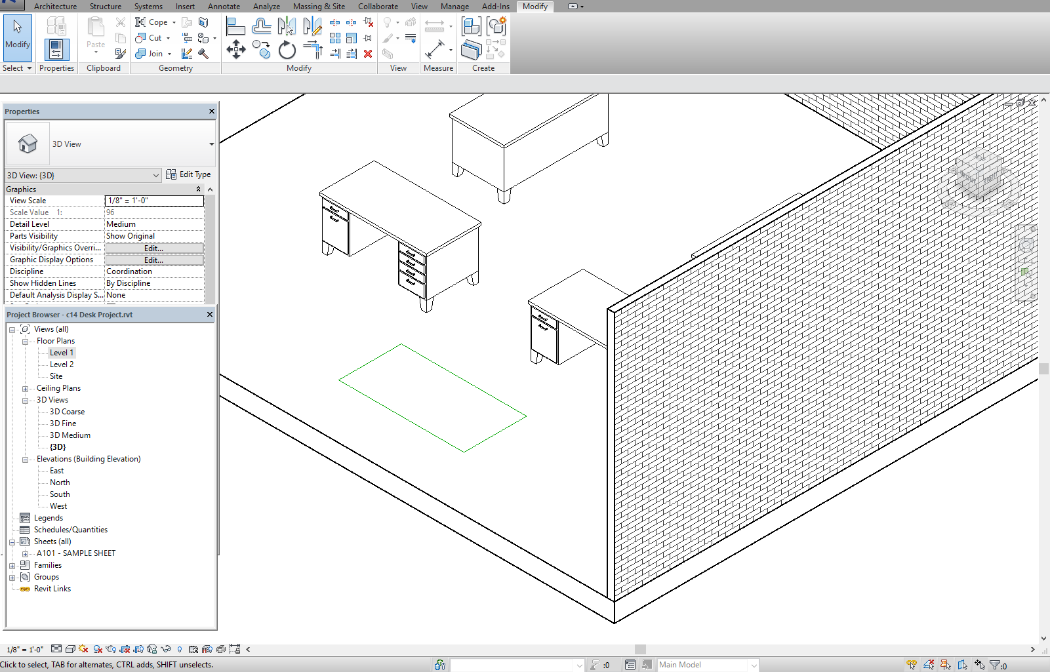Click the red Delete tool
1050x672 pixels.
(367, 54)
